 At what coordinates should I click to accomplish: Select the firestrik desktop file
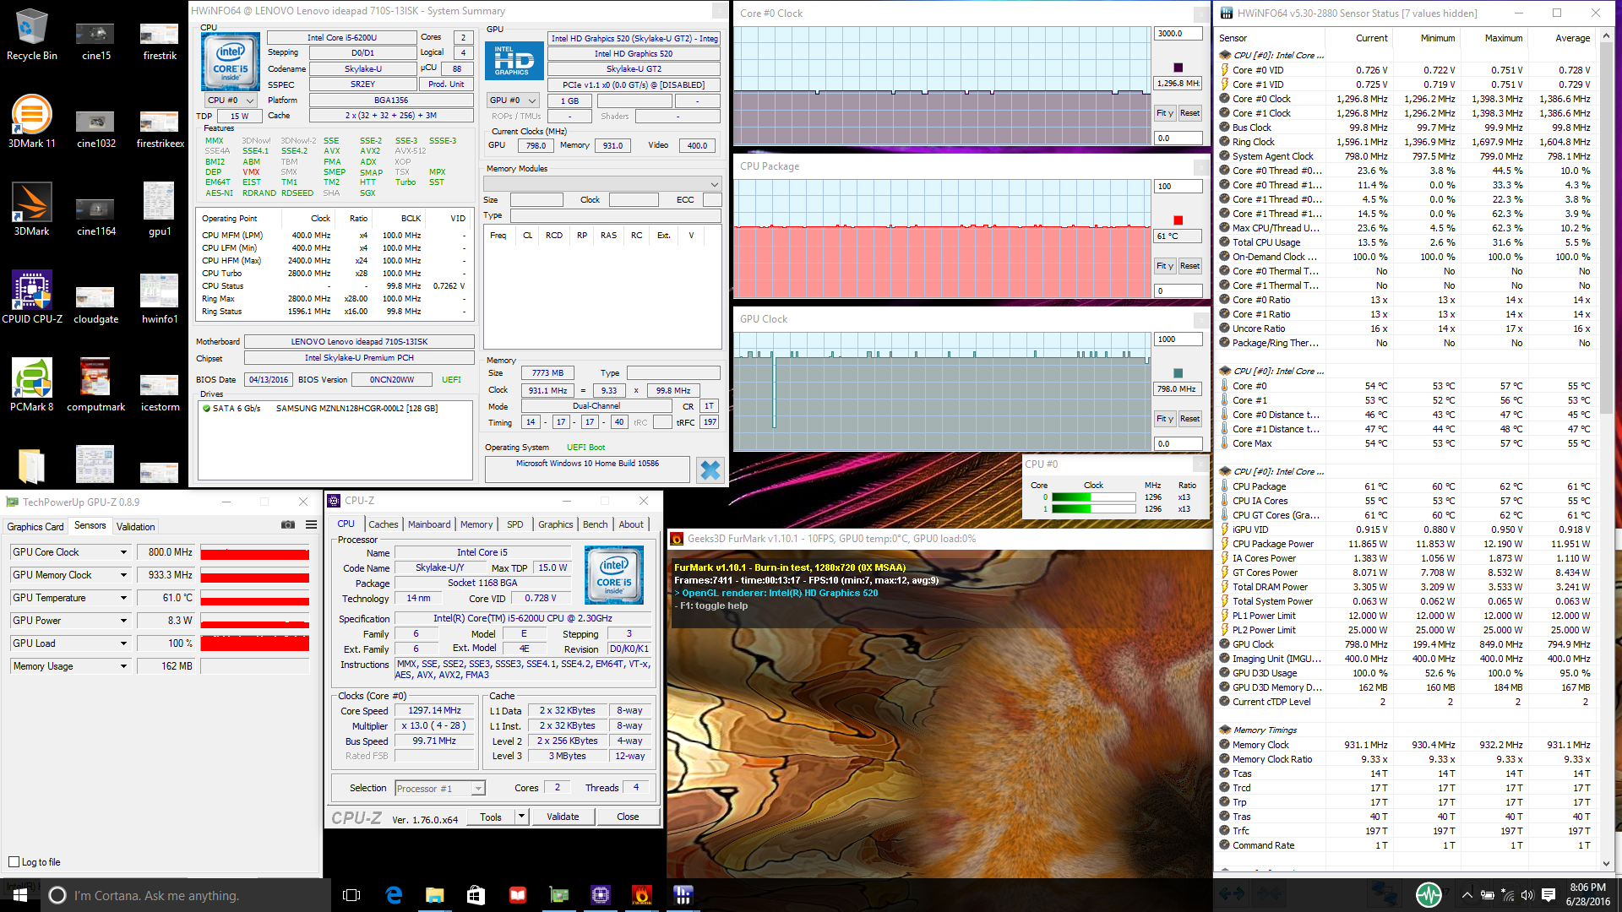160,41
